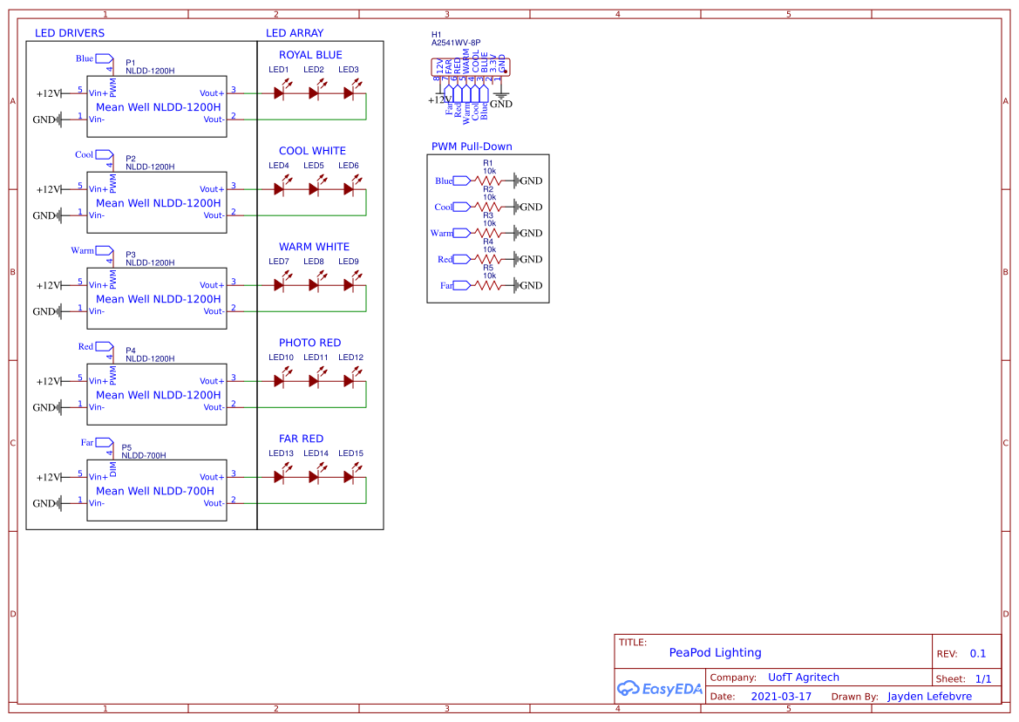Viewport: 1019px width, 722px height.
Task: Click the R5 resistor on Far line
Action: 488,285
